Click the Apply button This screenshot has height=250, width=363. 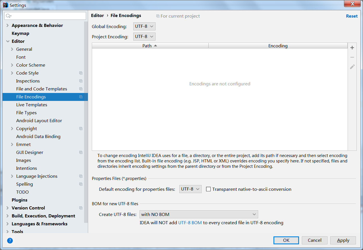(x=343, y=240)
